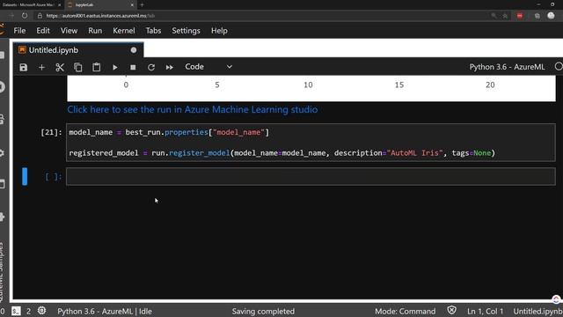Open the Azure Machine Learning studio run link

pyautogui.click(x=193, y=109)
